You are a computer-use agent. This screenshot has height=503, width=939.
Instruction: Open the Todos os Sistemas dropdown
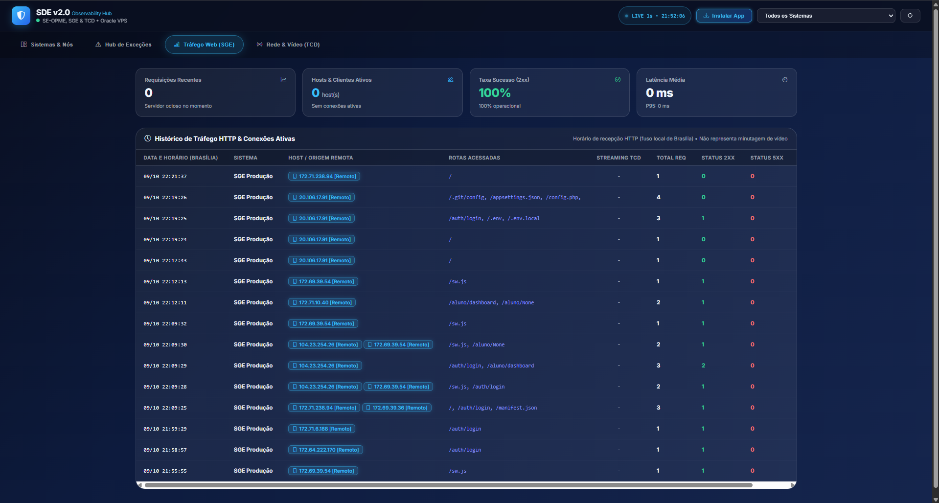click(826, 16)
